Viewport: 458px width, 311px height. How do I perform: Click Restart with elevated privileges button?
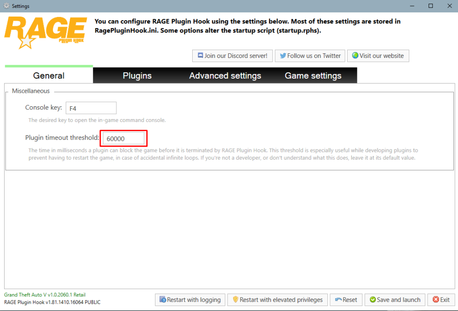point(277,299)
